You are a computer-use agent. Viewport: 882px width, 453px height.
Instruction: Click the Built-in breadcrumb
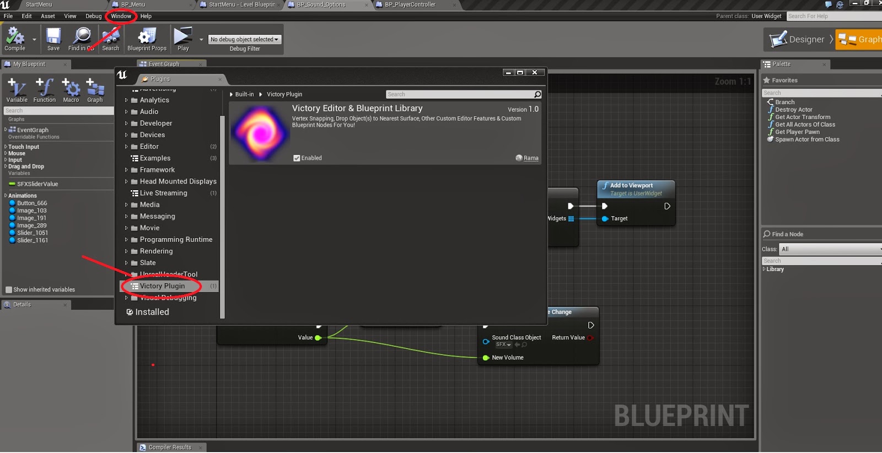244,94
